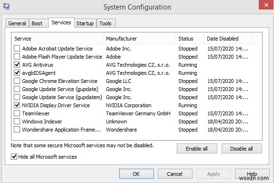Tick the Windows Indexer checkbox
The image size is (274, 183).
[17, 122]
